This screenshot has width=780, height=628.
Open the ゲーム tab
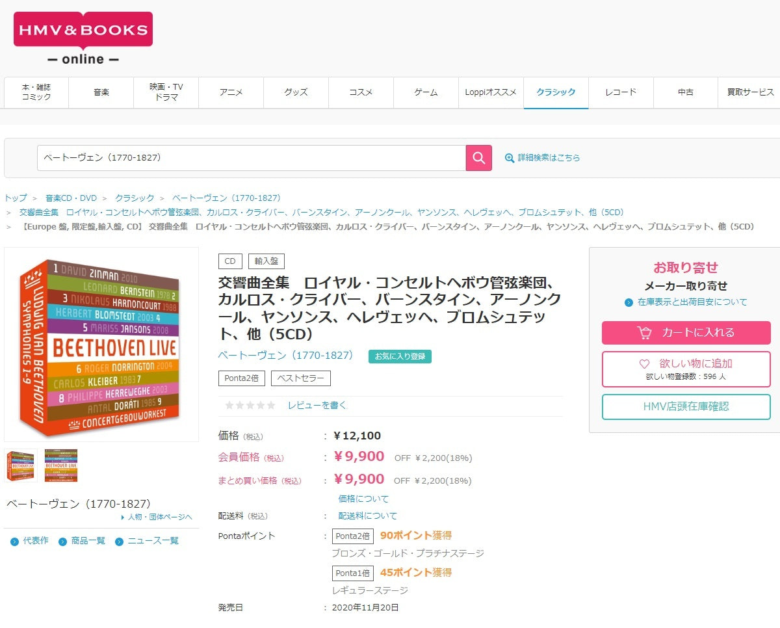(x=426, y=92)
